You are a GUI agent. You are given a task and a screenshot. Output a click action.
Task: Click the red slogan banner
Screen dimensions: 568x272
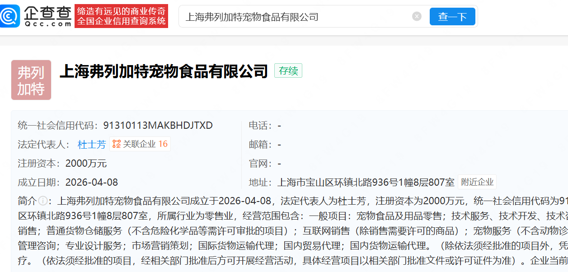[x=121, y=16]
